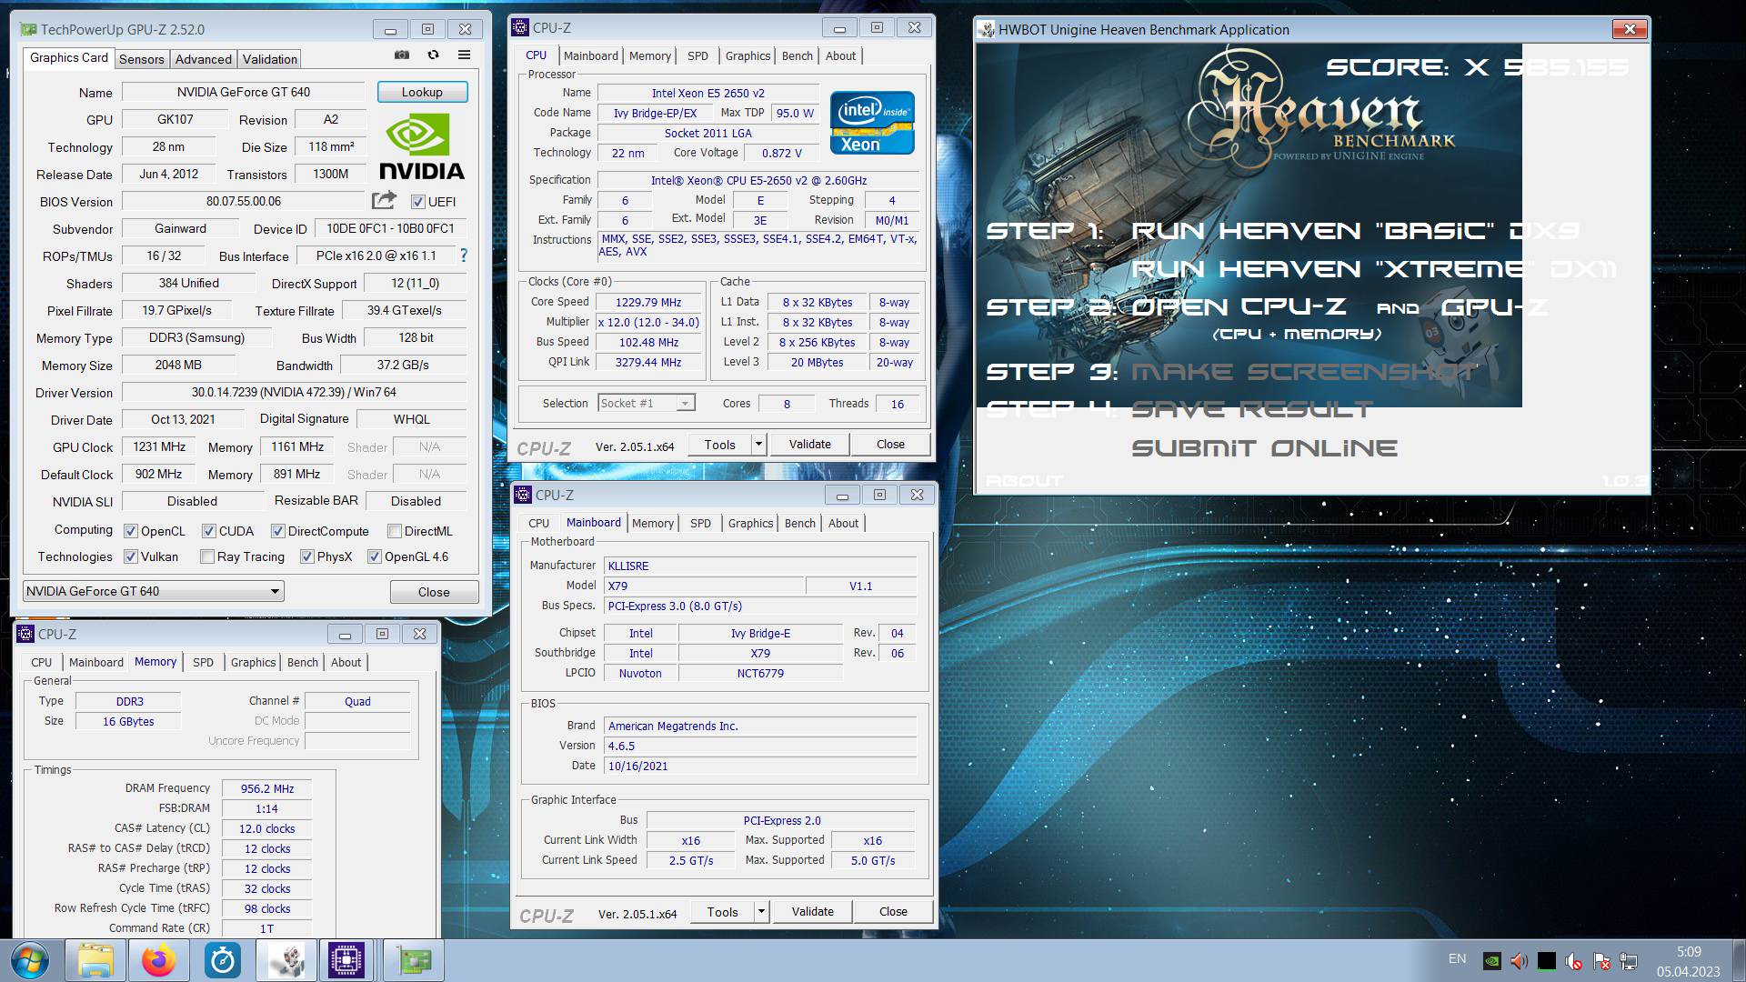Toggle the OpenCL checkbox
This screenshot has height=982, width=1746.
click(131, 531)
